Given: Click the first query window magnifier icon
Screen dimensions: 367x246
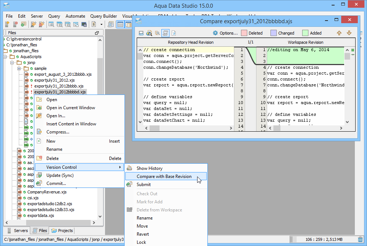Looking at the screenshot, I should click(51, 24).
